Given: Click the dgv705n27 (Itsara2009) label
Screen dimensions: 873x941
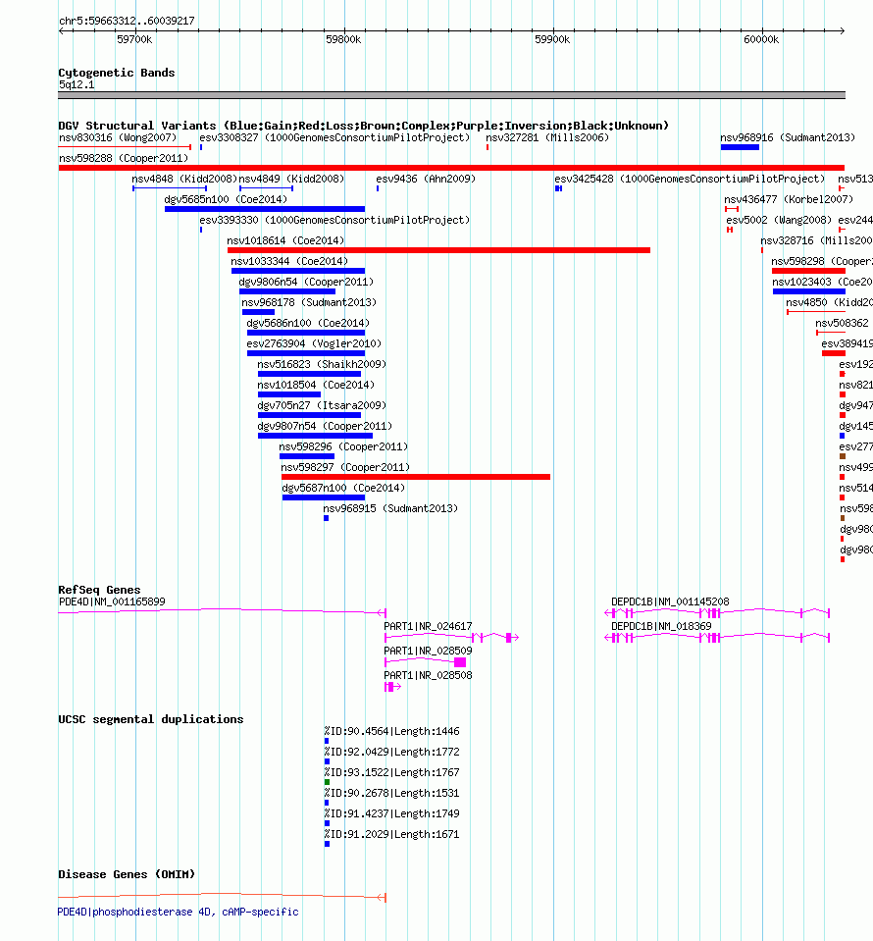Looking at the screenshot, I should click(x=322, y=405).
